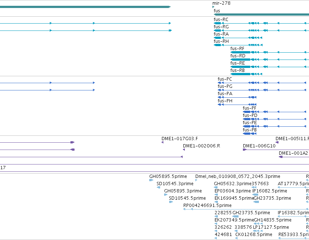Select the fus-RD transcript label
309x240 pixels.
click(238, 56)
